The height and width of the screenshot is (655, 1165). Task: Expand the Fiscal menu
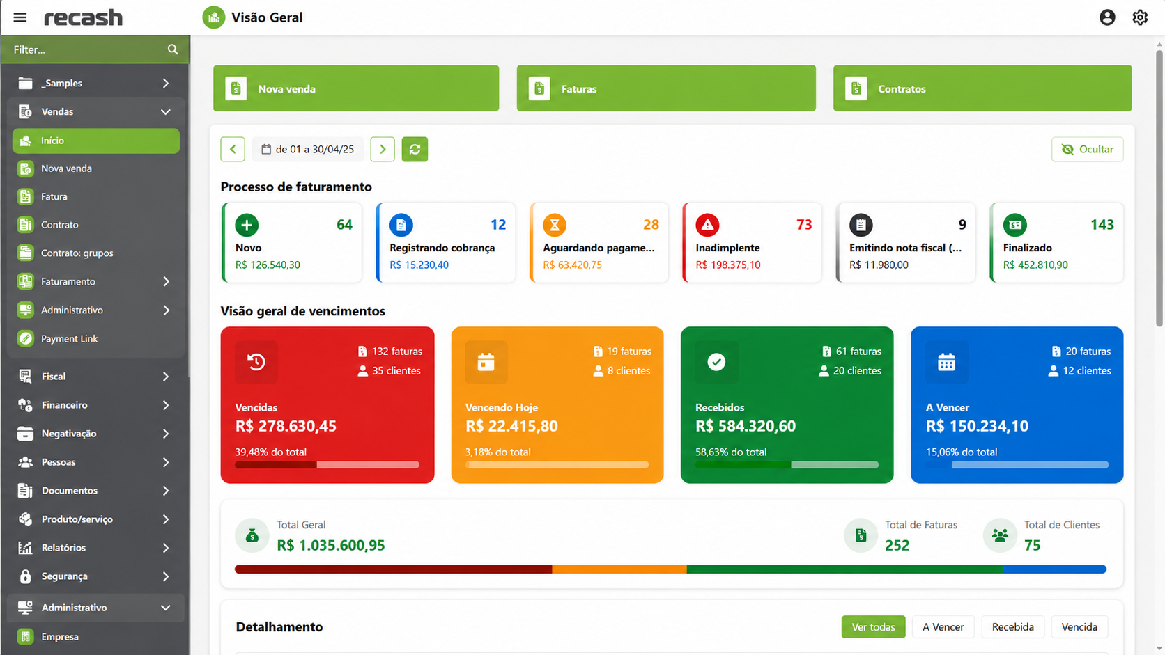coord(95,376)
